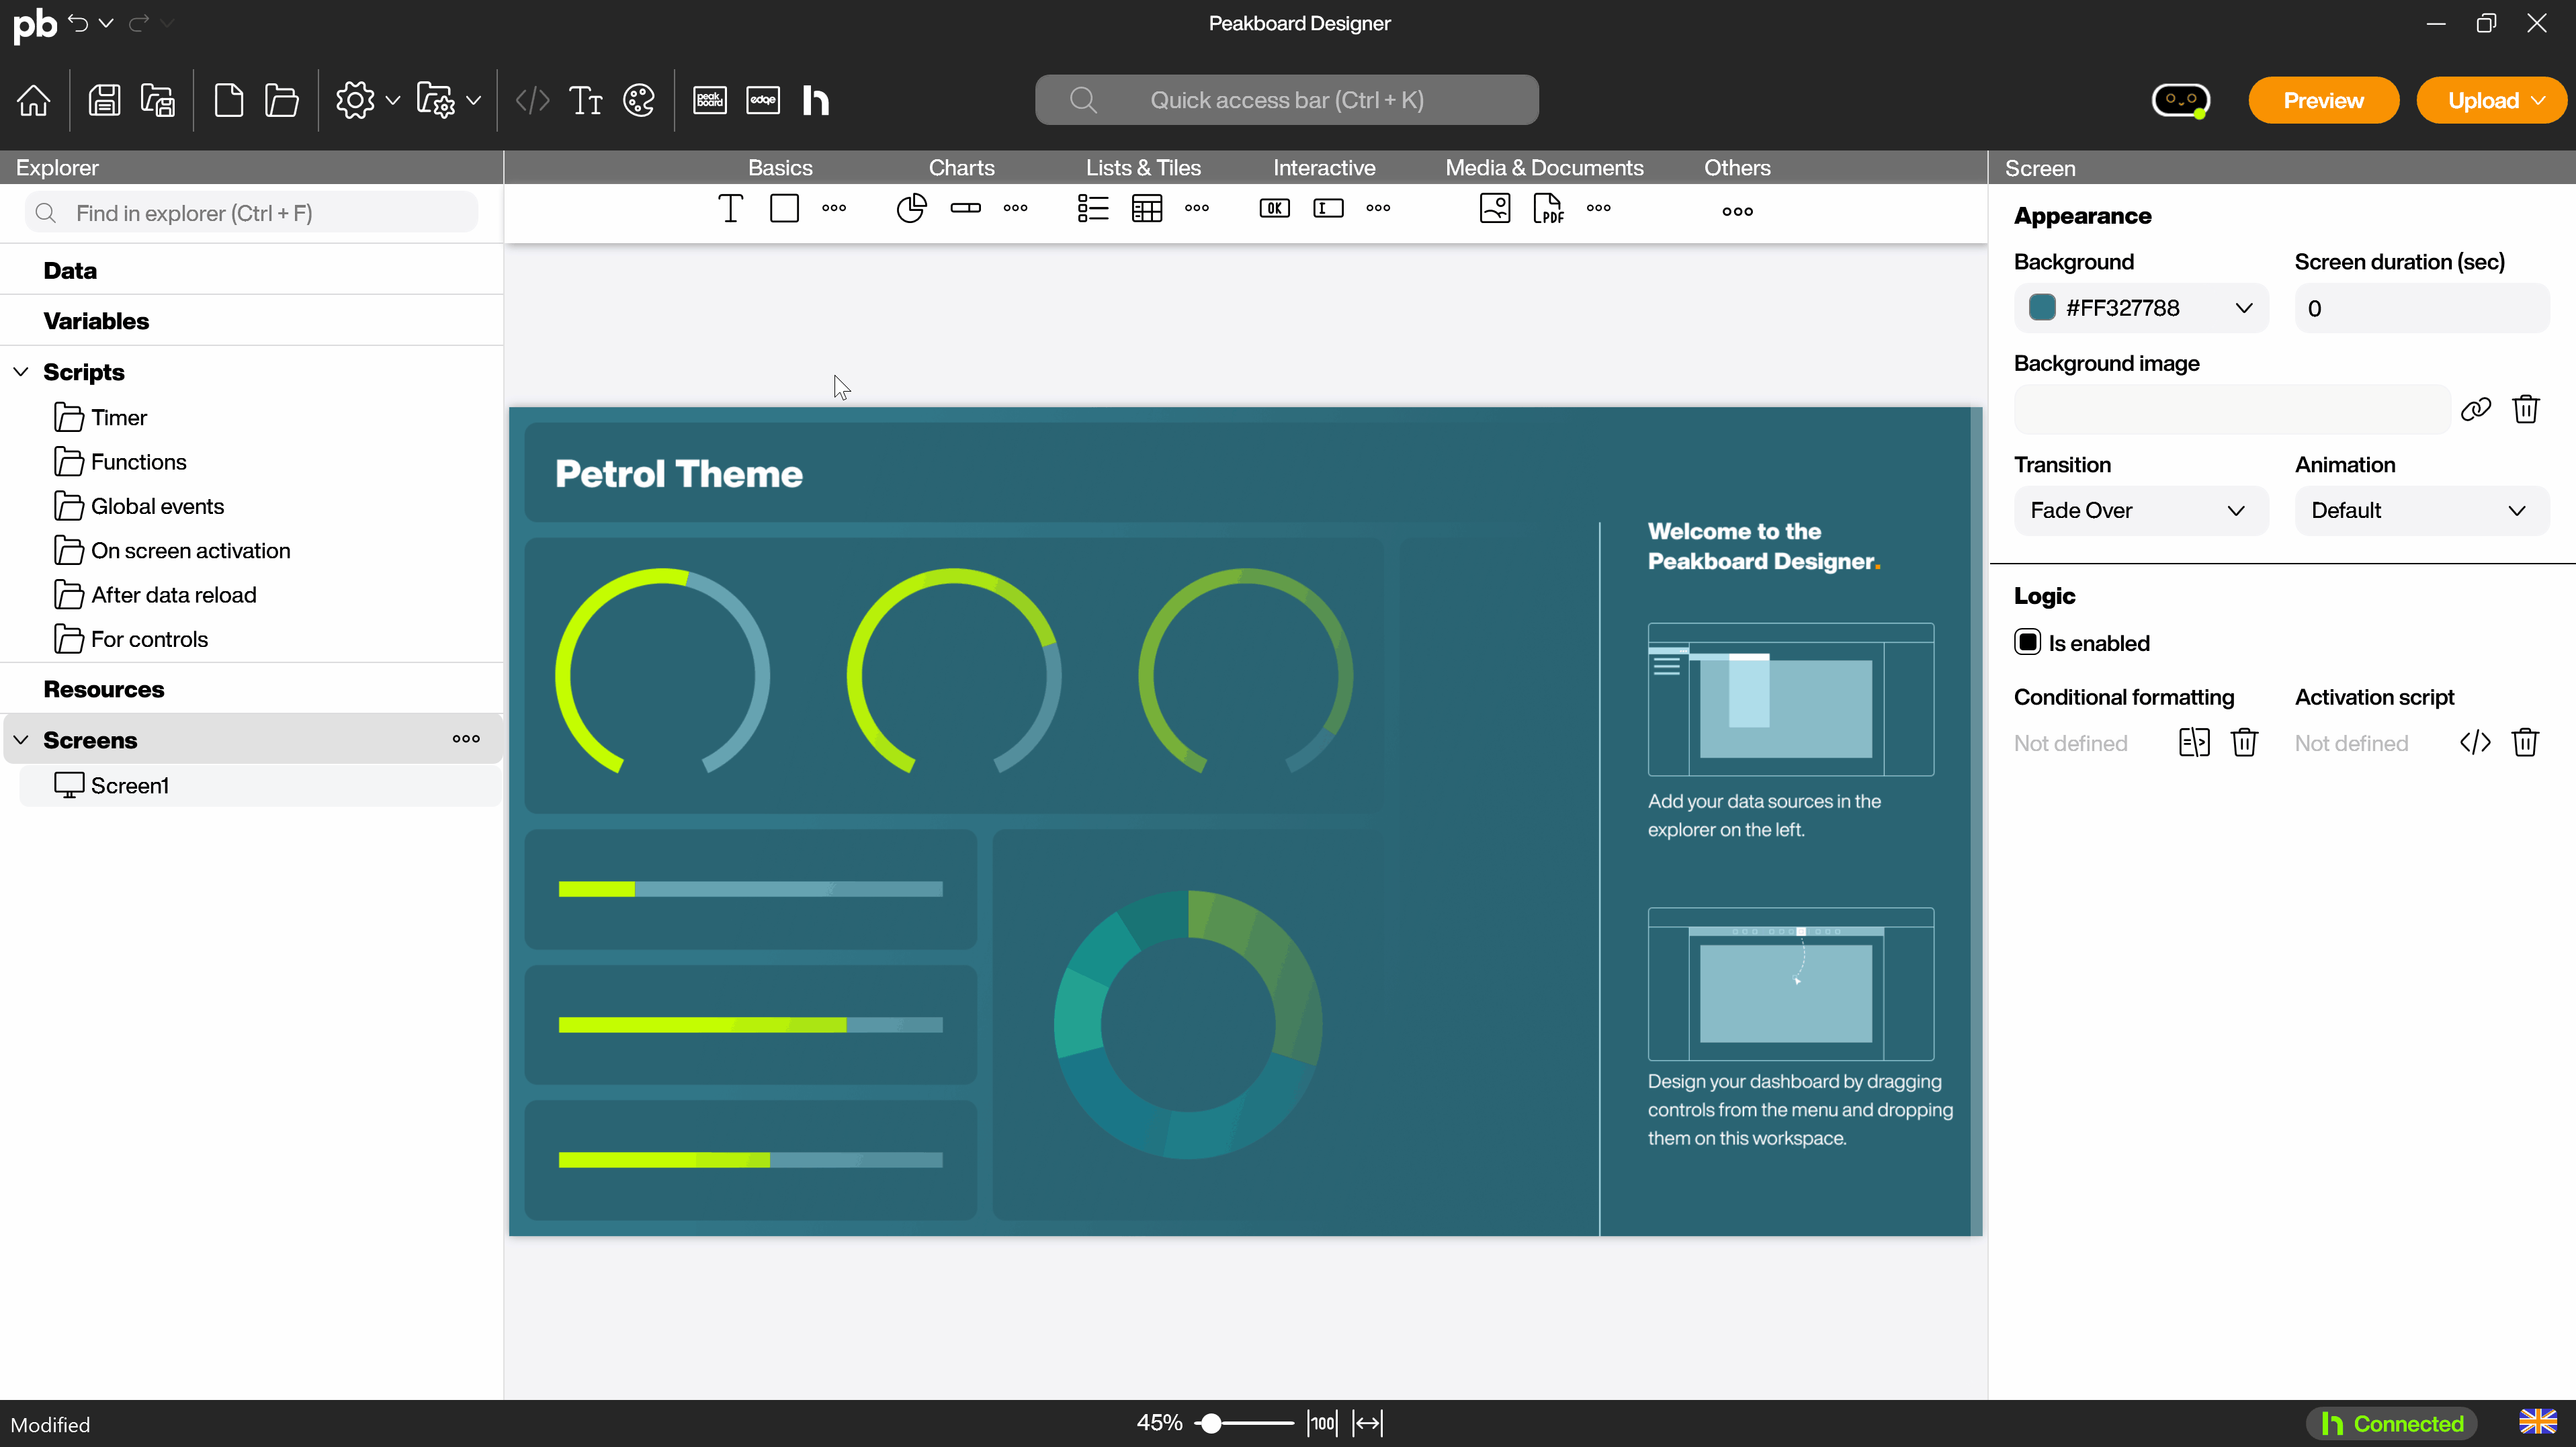This screenshot has width=2576, height=1447.
Task: Link a background image resource
Action: [x=2475, y=409]
